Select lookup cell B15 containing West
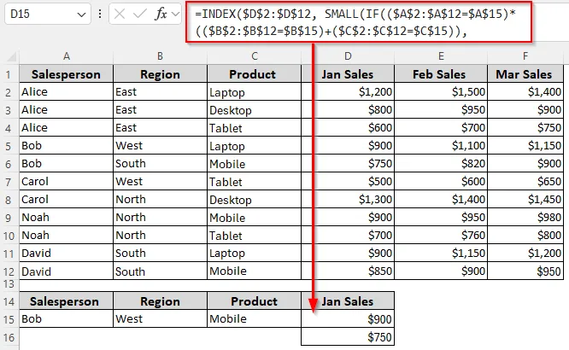This screenshot has height=350, width=569. pyautogui.click(x=160, y=318)
